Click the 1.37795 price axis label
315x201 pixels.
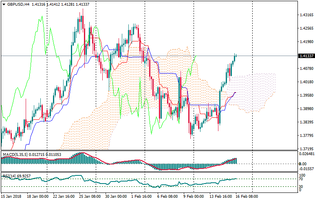(306, 136)
